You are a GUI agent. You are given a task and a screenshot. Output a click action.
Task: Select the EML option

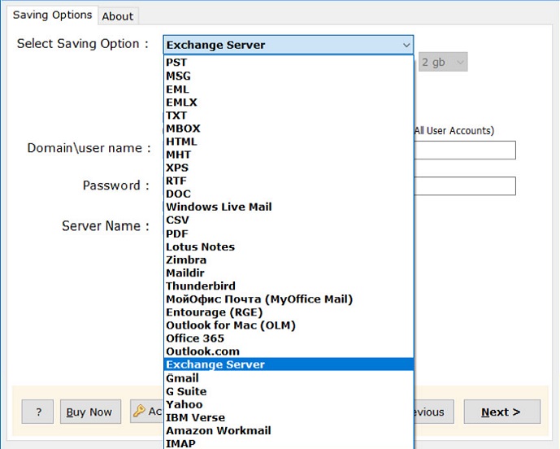point(289,89)
